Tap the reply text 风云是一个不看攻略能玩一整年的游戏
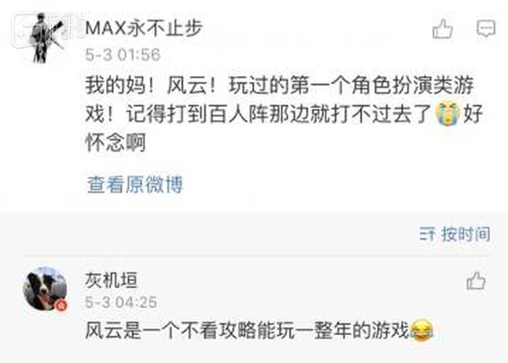The height and width of the screenshot is (363, 508). pos(247,330)
